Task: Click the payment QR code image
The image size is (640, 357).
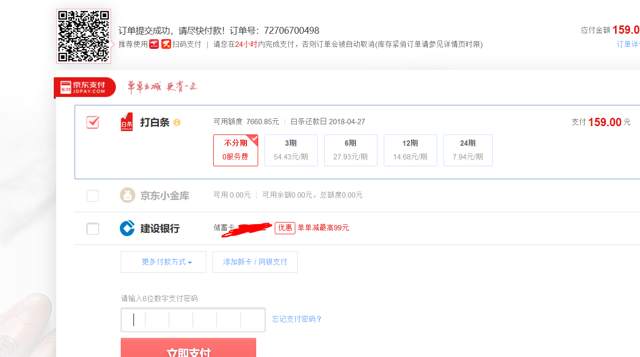Action: [84, 36]
